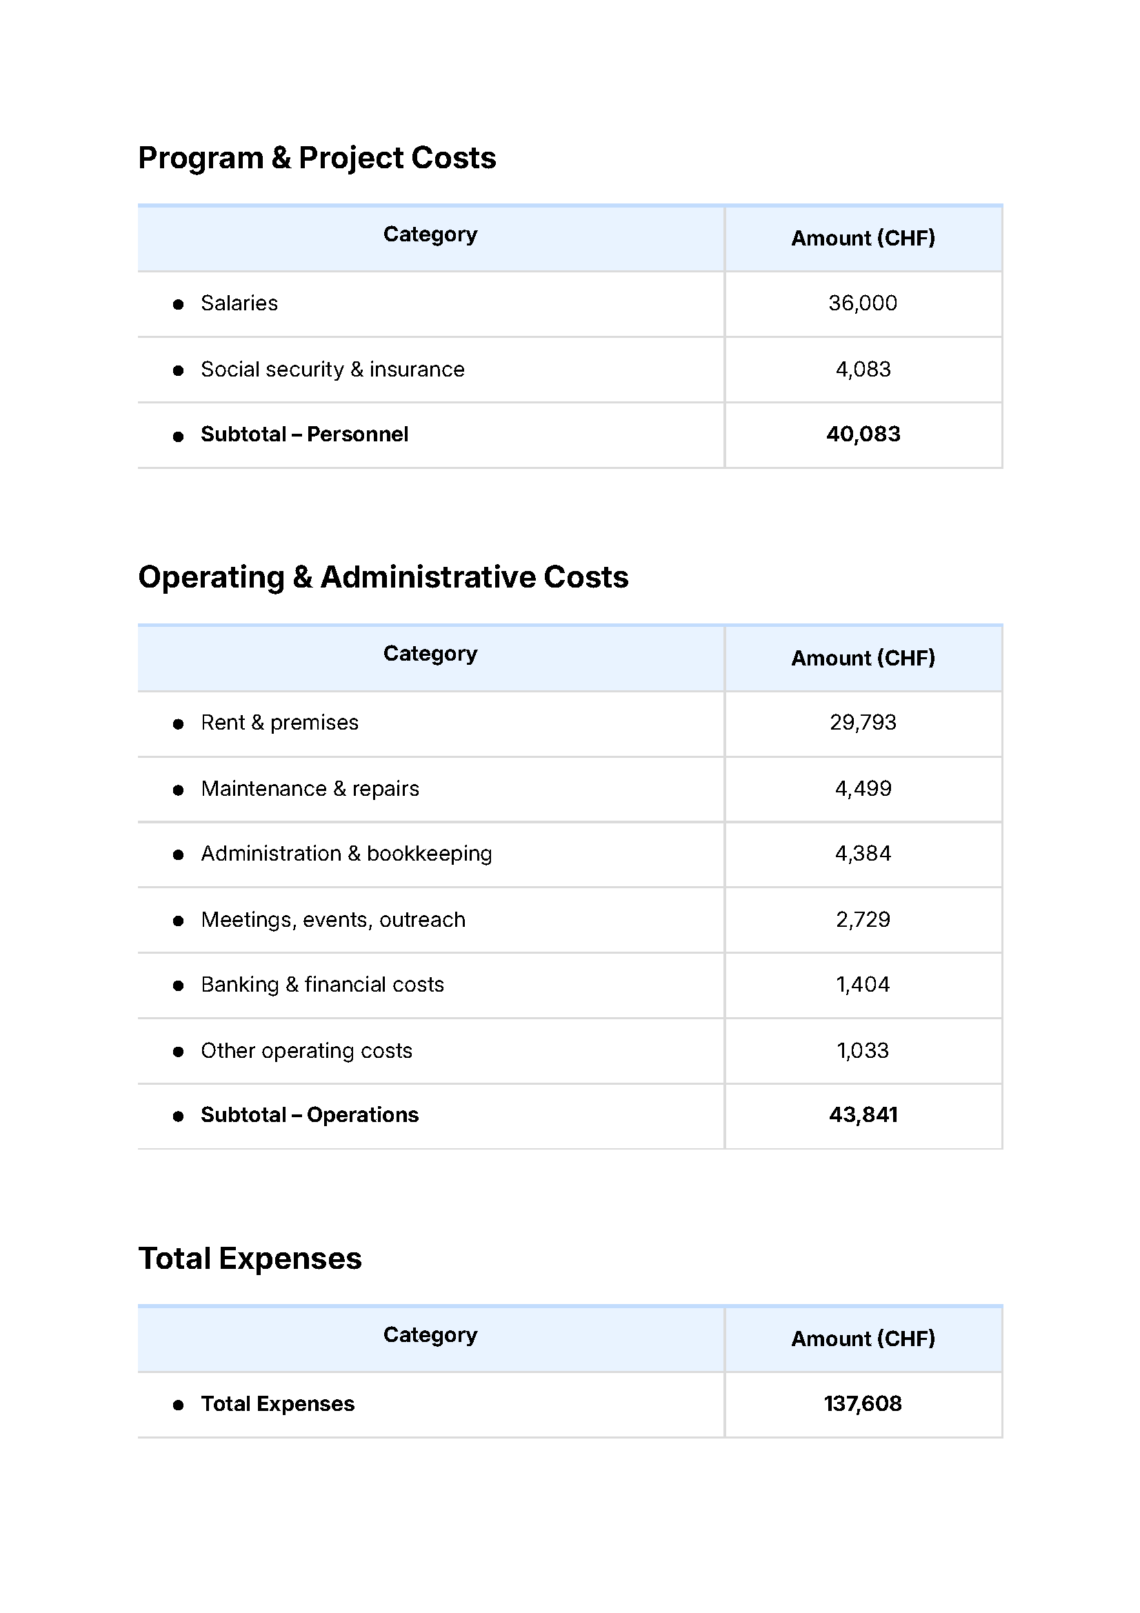Click the 29,793 rent amount

[x=863, y=723]
